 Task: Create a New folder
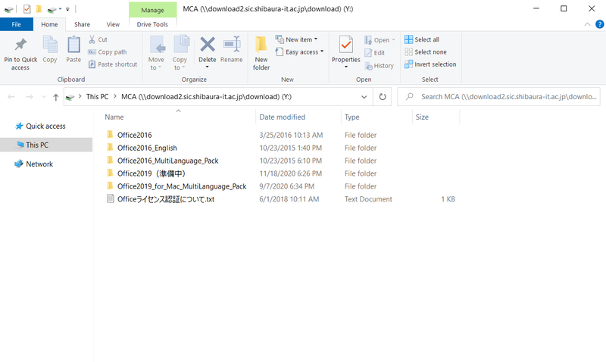pos(261,53)
